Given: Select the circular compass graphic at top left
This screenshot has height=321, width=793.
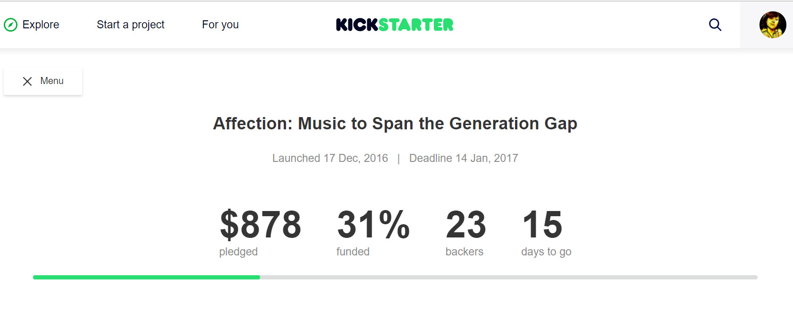Looking at the screenshot, I should [x=11, y=25].
